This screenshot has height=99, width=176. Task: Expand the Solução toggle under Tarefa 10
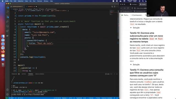click(131, 65)
